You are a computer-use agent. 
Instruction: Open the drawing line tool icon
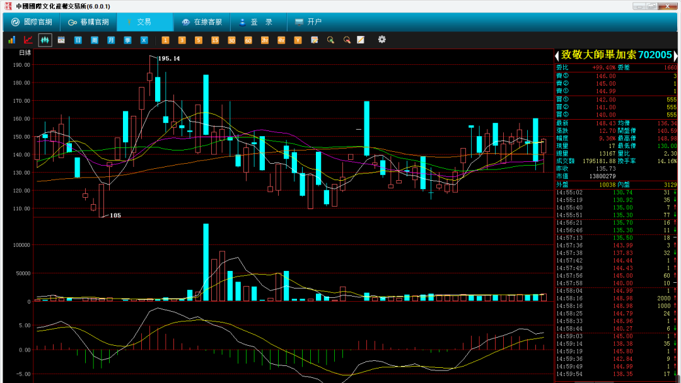(361, 40)
